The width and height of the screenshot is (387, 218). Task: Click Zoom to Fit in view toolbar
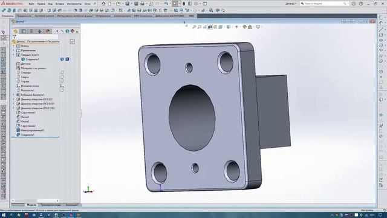(194, 27)
